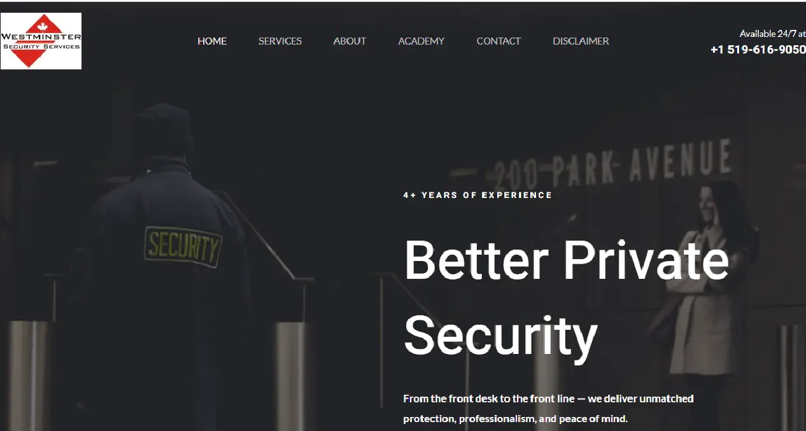Click the front desk to front line sentence

click(548, 399)
